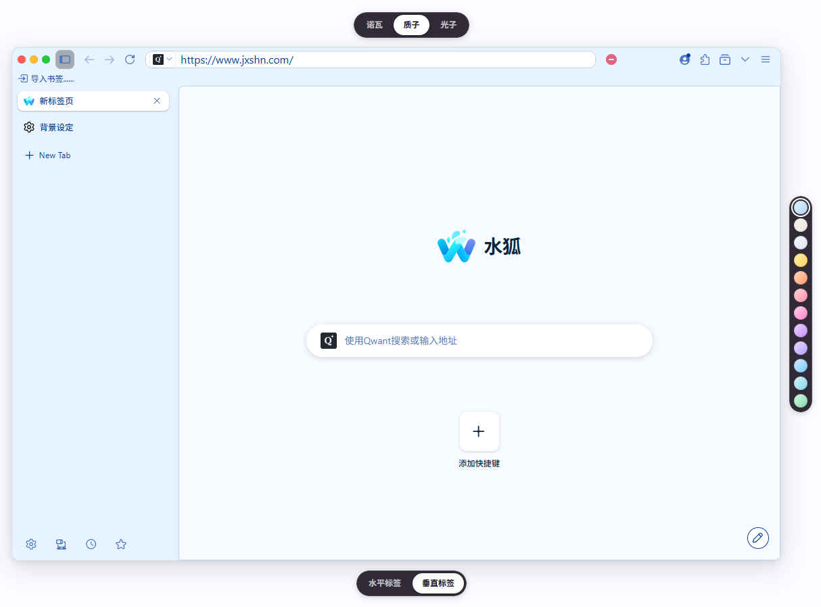Open the synced devices icon in sidebar footer

61,544
